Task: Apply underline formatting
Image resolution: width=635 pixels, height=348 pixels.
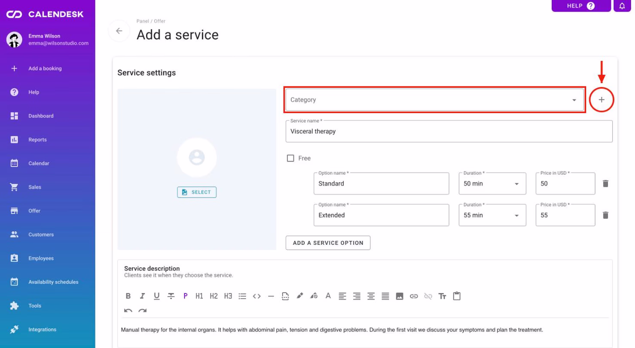Action: point(156,296)
